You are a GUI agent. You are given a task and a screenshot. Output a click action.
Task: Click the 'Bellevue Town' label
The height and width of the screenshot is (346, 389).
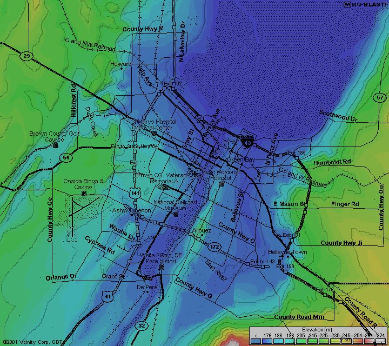point(287,252)
